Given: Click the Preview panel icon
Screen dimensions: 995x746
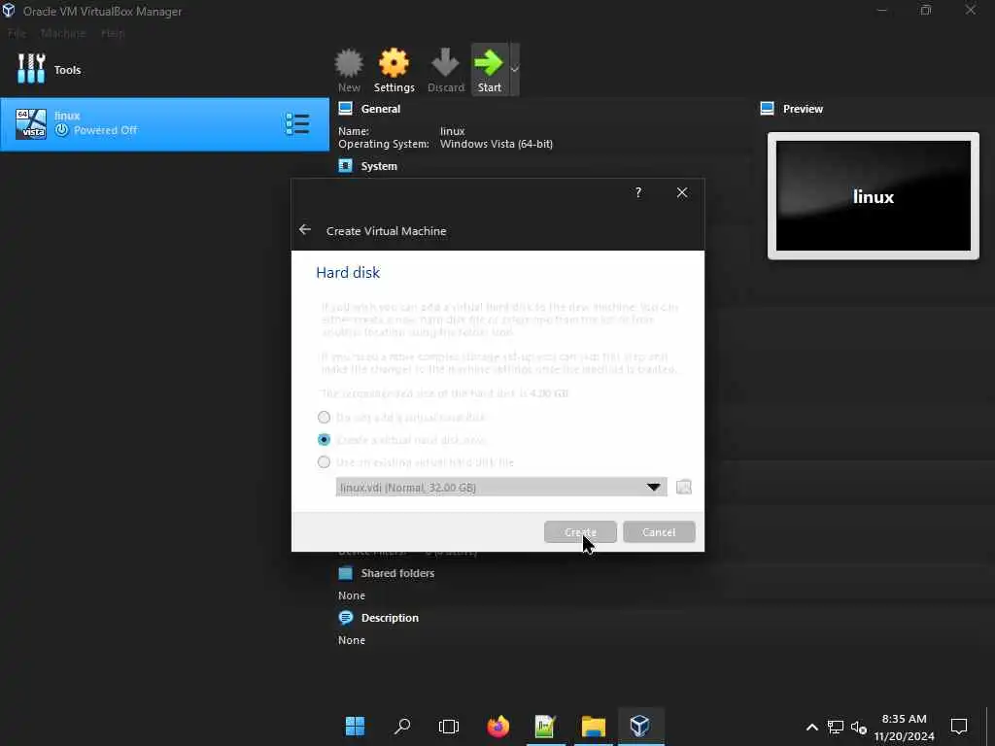Looking at the screenshot, I should click(x=768, y=109).
